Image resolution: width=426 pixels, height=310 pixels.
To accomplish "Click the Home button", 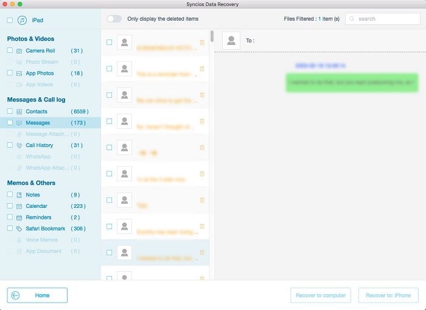I will click(37, 295).
